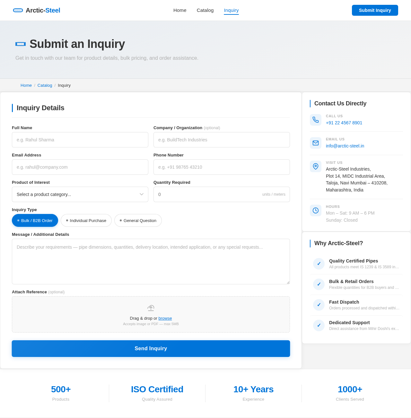Viewport: 411px width, 418px height.
Task: Click the upload icon in the attachment area
Action: click(x=151, y=307)
